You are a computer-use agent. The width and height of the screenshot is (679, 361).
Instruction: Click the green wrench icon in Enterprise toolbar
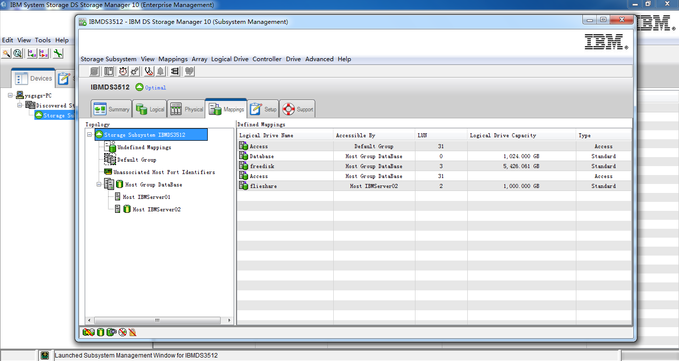(58, 53)
